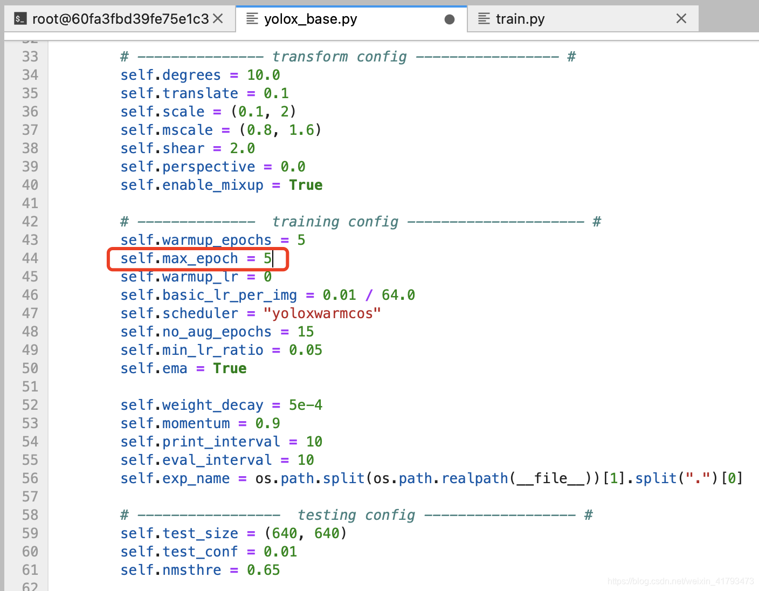Click the self.momentum = 0.9 line
Image resolution: width=759 pixels, height=591 pixels.
(201, 423)
